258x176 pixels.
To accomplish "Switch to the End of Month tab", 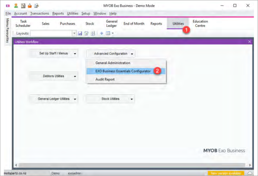I will 134,24.
